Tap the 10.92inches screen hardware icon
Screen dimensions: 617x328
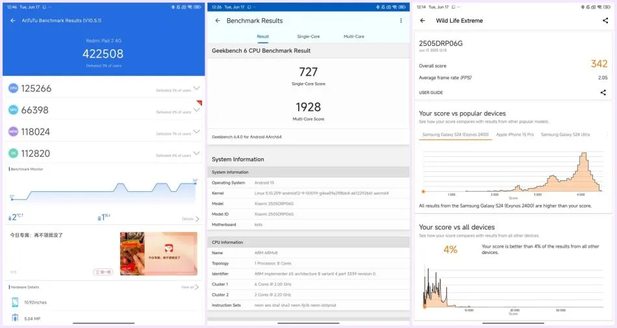(15, 302)
